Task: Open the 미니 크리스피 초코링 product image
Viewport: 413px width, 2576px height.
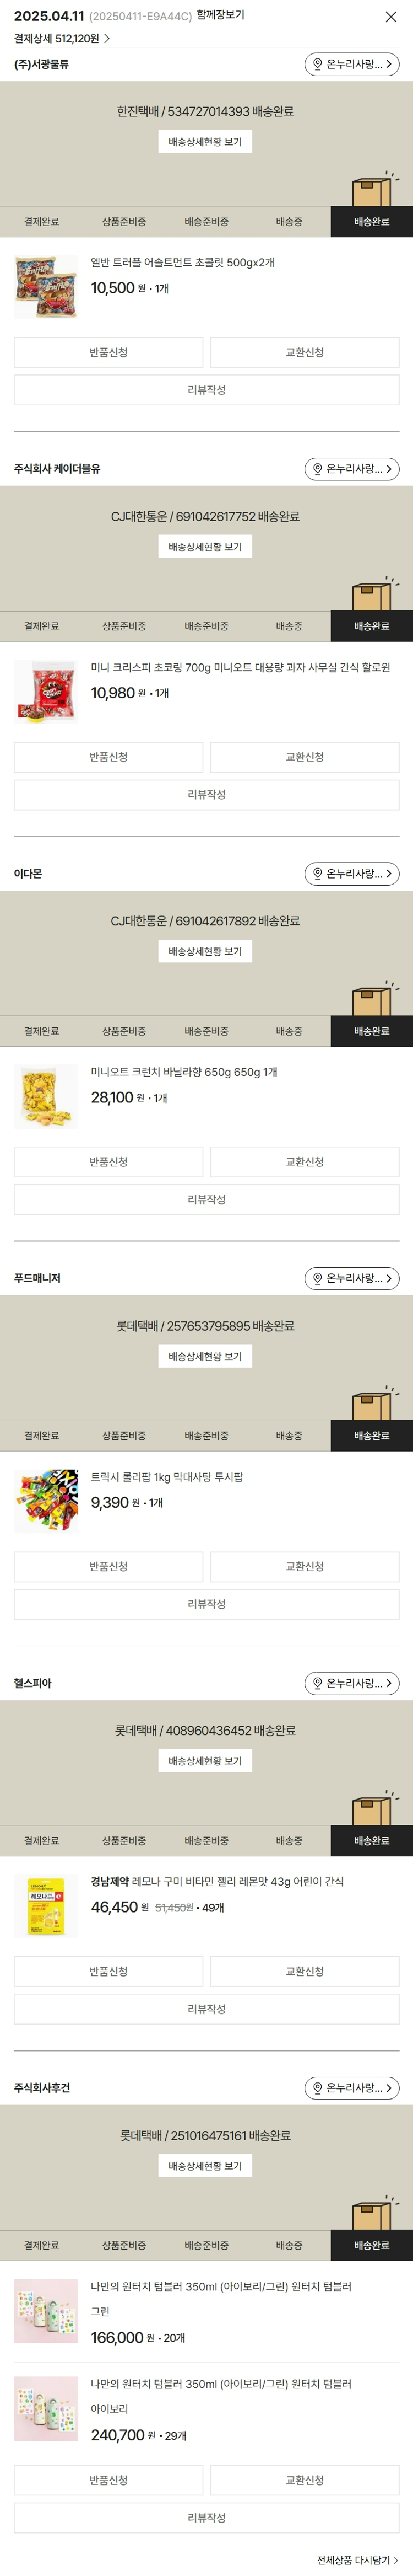Action: (x=46, y=691)
